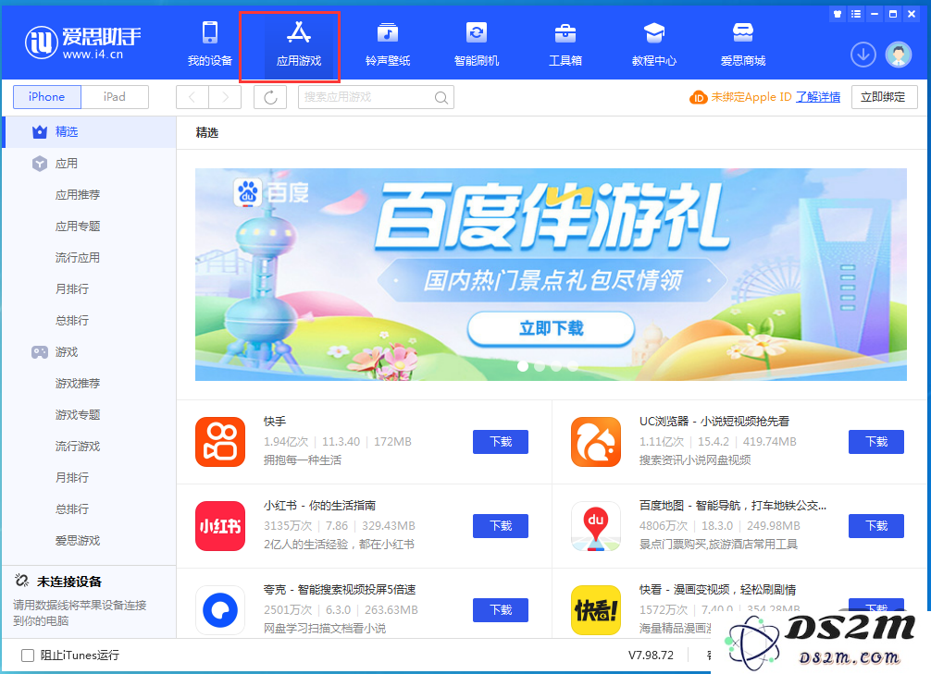Click the search magnifier icon
The image size is (931, 674).
441,97
